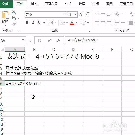Open orientation dropdown arrow
The image size is (135, 135).
coord(121,14)
